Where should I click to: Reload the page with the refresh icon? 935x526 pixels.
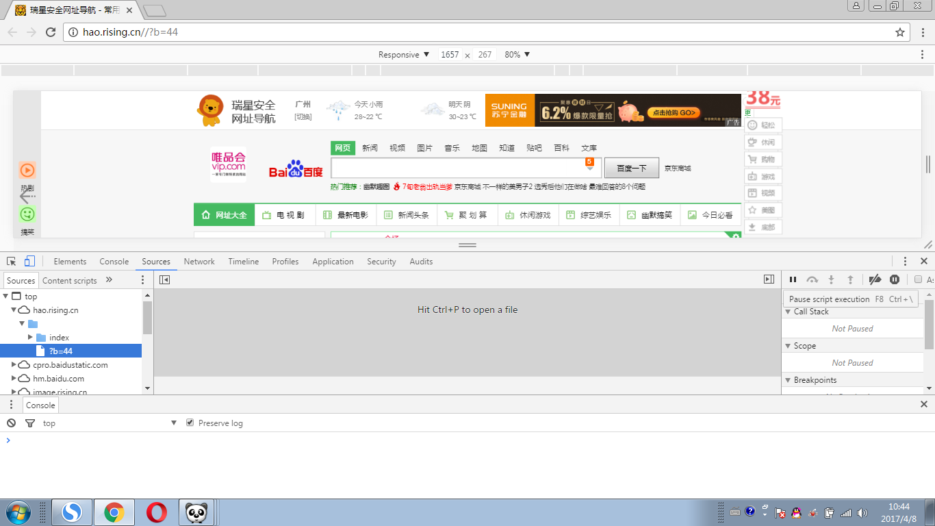(51, 32)
